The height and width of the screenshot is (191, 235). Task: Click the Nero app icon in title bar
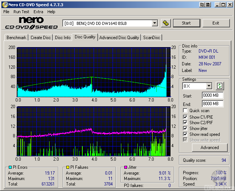pos(4,4)
